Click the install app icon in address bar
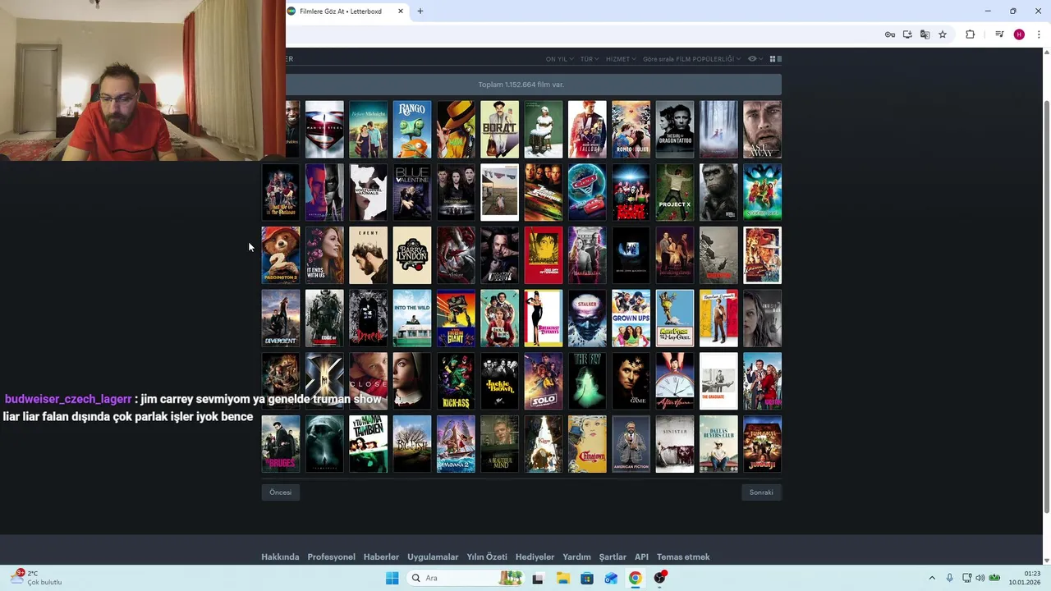 pos(907,34)
